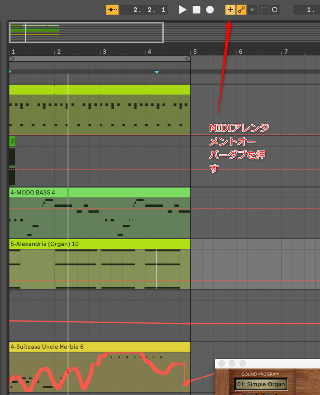Toggle MIDI Arrangement Overdub plus button
The height and width of the screenshot is (395, 320).
point(230,10)
